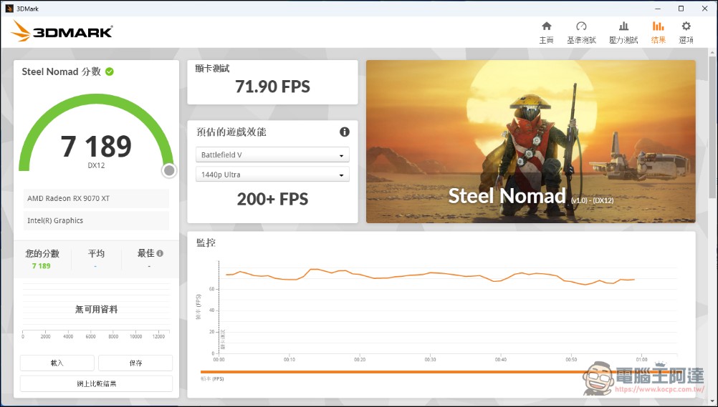Image resolution: width=718 pixels, height=407 pixels.
Task: Click the Intel(R) Graphics entry
Action: (x=96, y=220)
